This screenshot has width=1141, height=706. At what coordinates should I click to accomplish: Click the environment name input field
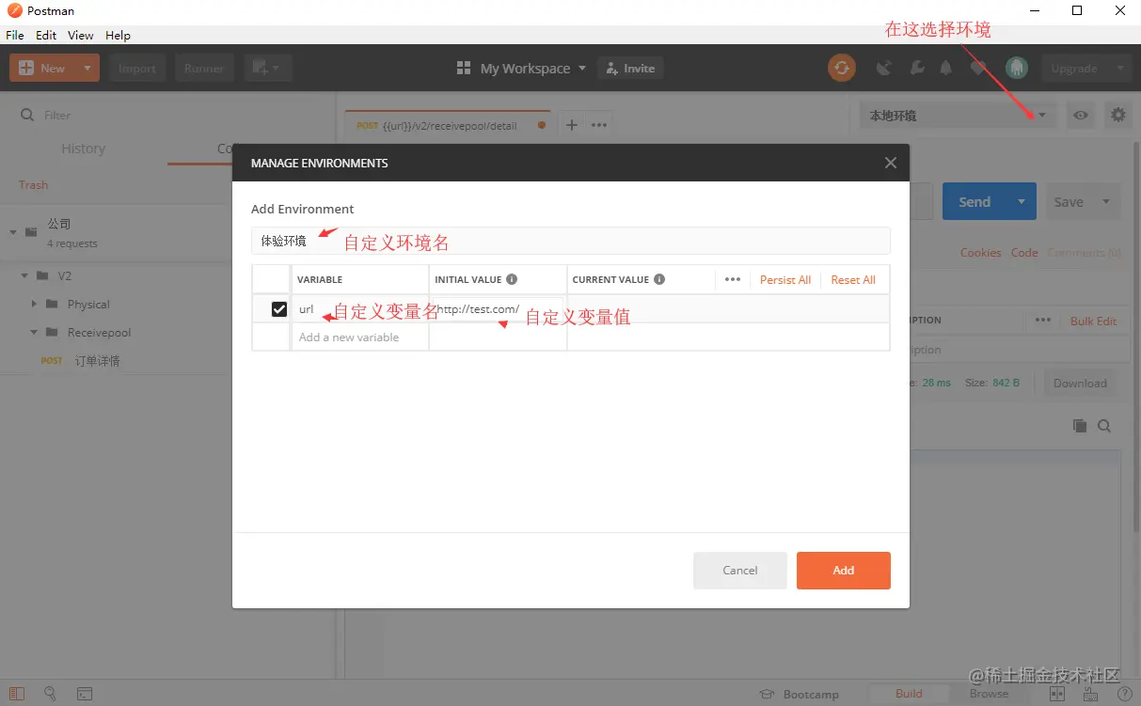tap(571, 241)
